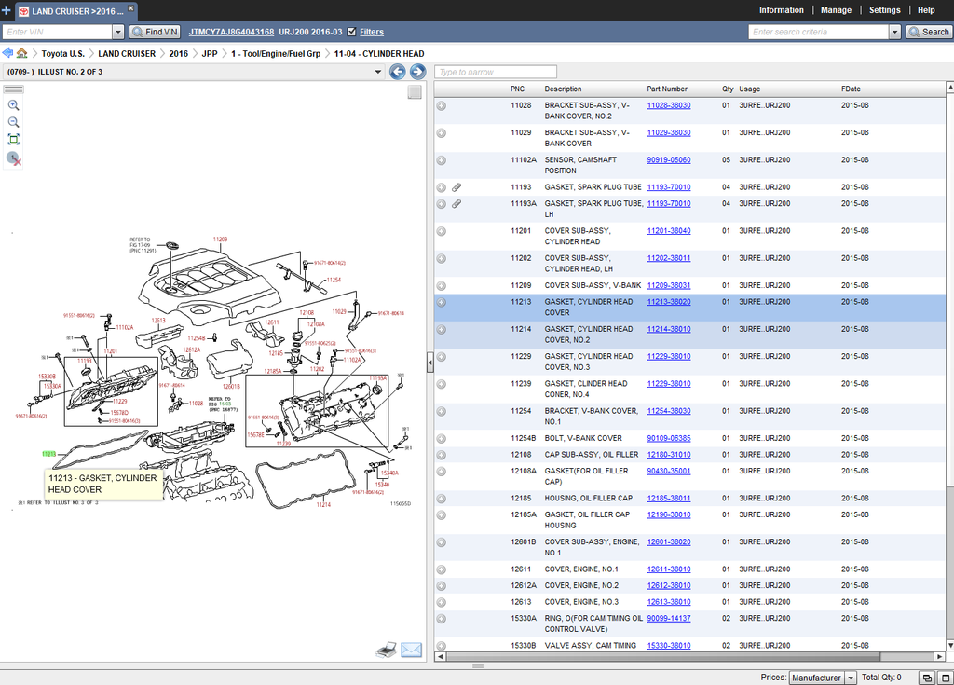Open the Prices Manufacturer dropdown
The image size is (954, 685).
pyautogui.click(x=851, y=678)
